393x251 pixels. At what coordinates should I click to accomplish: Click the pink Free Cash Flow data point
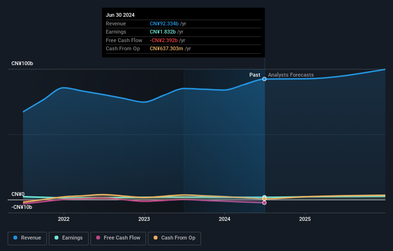(264, 203)
